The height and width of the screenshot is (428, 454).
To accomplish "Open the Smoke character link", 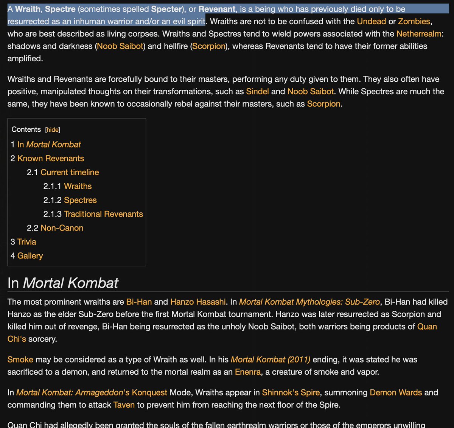I will pos(20,360).
